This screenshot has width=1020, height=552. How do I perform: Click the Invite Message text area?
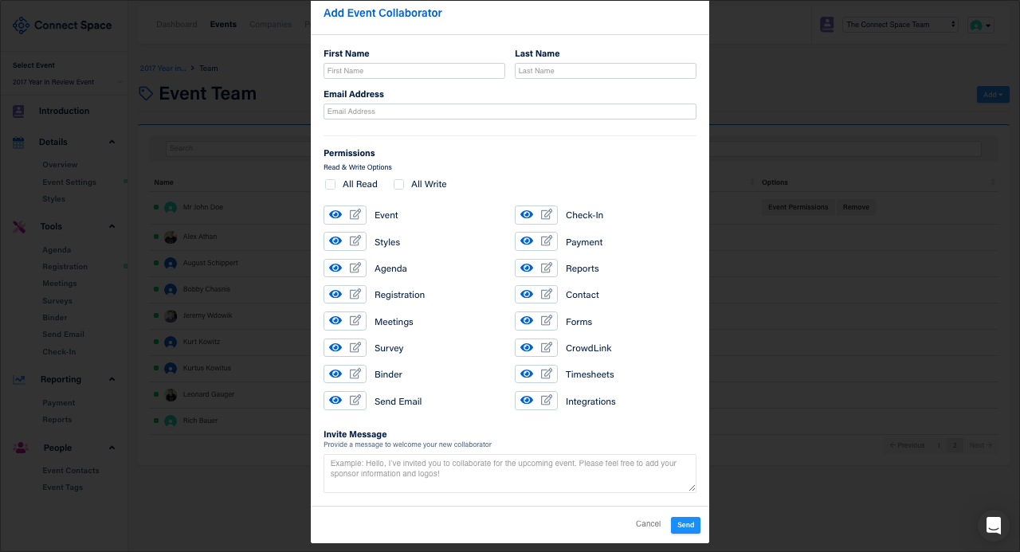[510, 473]
